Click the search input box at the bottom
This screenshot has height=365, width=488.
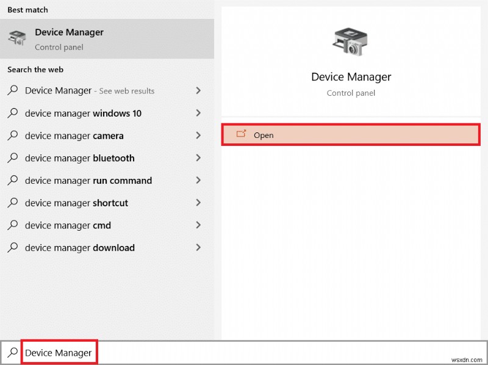[59, 352]
